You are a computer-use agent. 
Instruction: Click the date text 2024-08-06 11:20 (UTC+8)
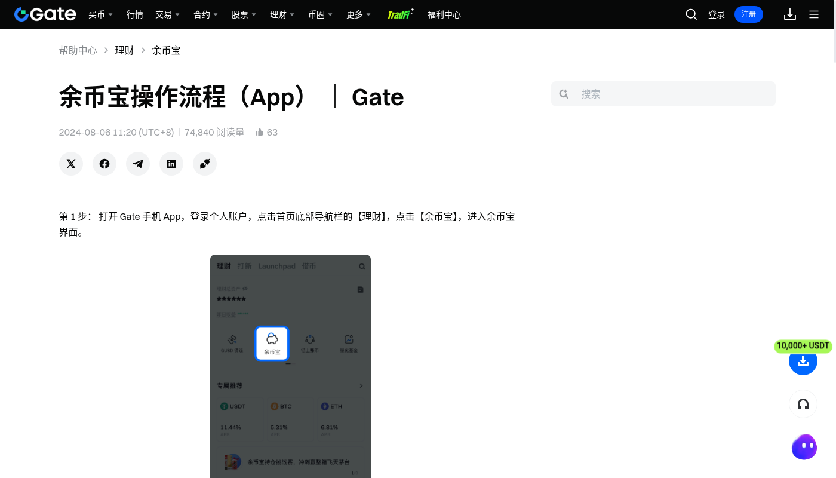click(116, 133)
